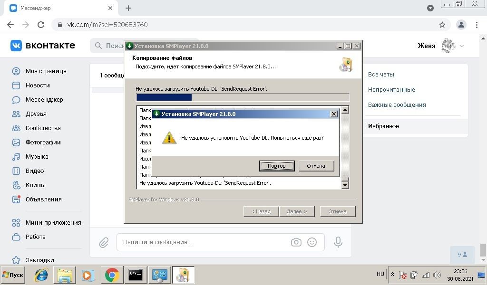Click the Женя profile avatar
This screenshot has width=487, height=285.
[448, 46]
